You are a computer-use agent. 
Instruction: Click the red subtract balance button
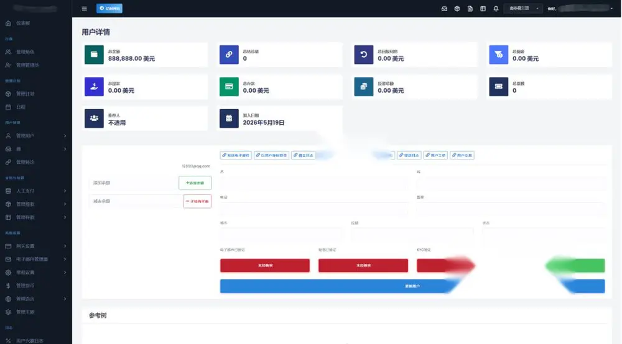(x=197, y=201)
